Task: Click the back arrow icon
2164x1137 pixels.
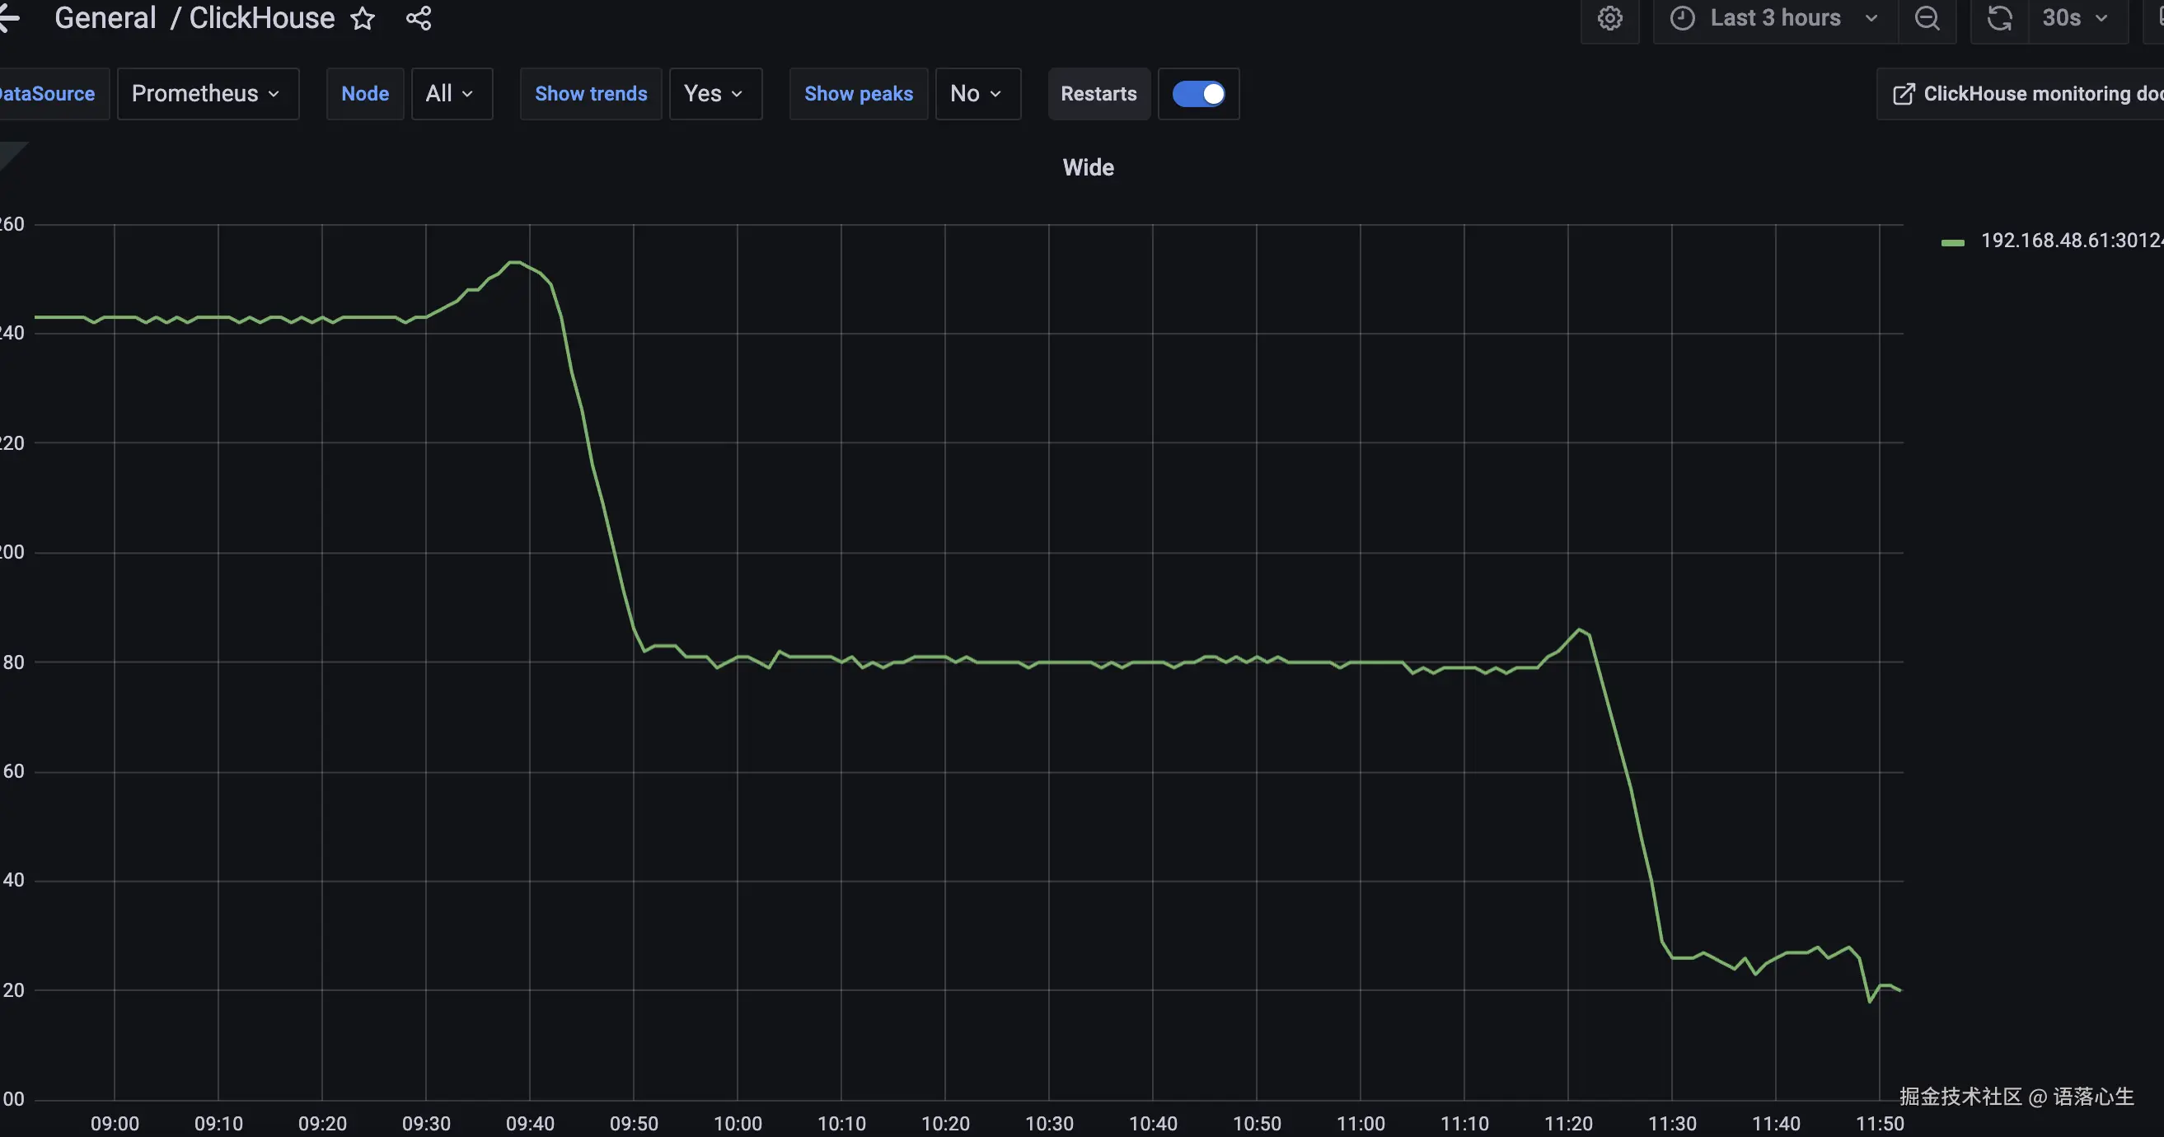Action: [x=8, y=18]
